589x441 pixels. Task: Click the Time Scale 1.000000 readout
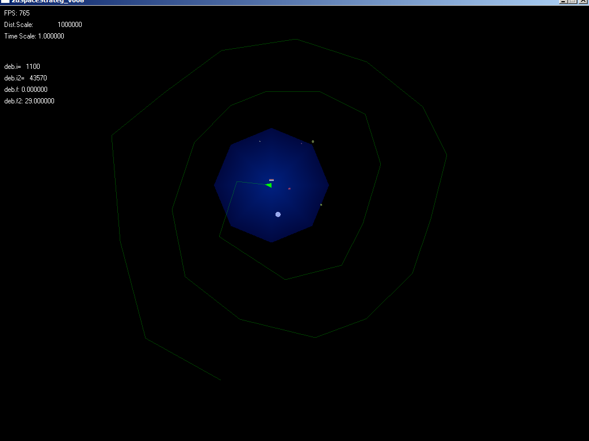(35, 36)
